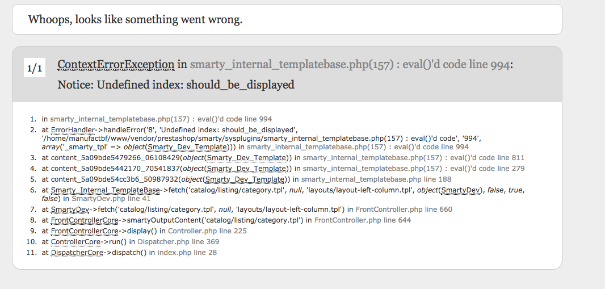Click Smarty_Internal_TemplateBase class in line 6

click(x=106, y=190)
